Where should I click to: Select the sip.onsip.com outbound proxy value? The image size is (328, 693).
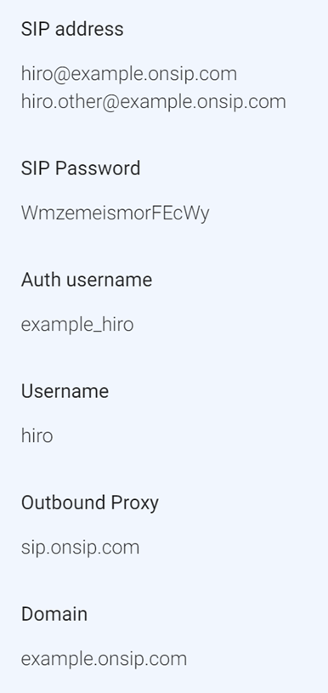coord(81,548)
